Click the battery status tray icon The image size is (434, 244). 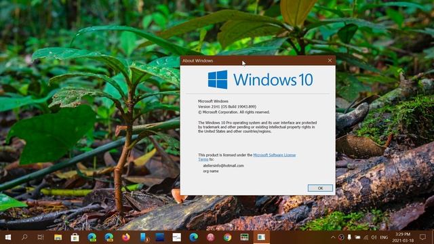click(x=357, y=237)
